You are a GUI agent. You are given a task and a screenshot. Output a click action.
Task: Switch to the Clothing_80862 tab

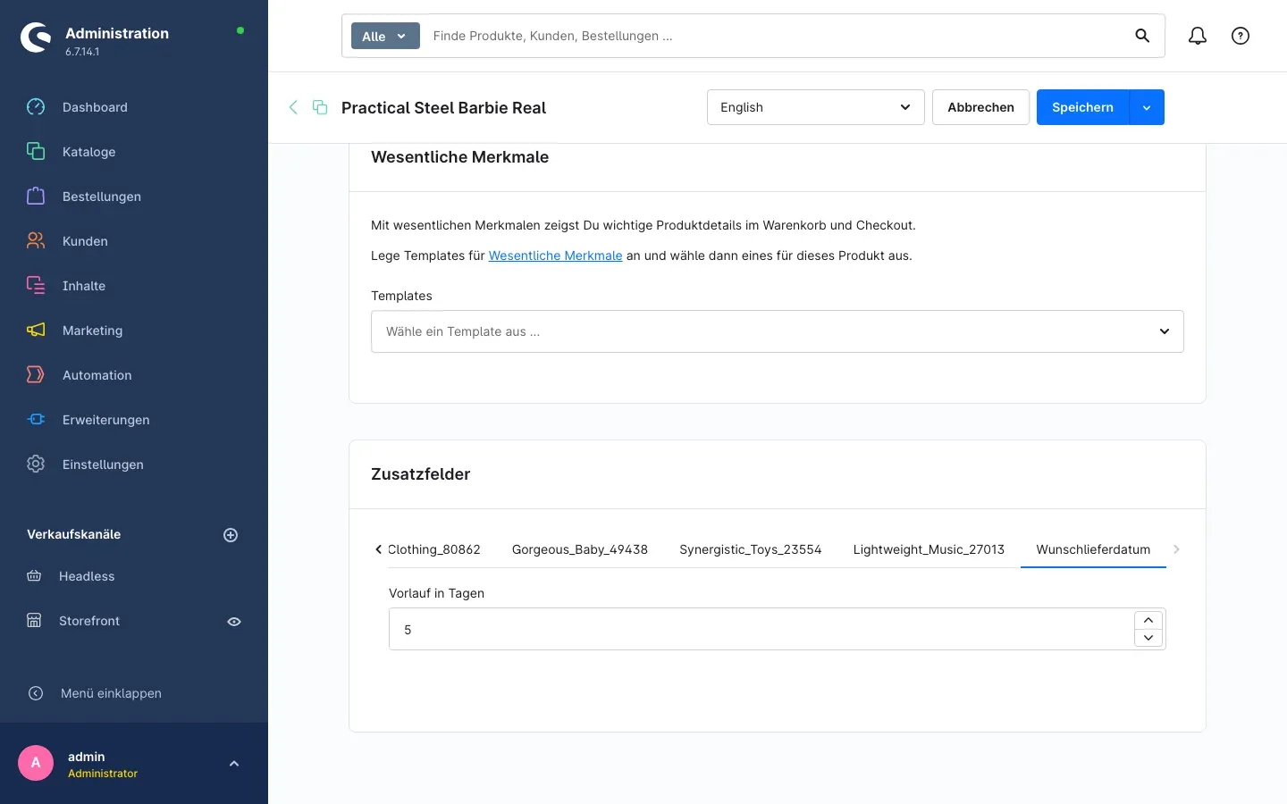coord(434,549)
